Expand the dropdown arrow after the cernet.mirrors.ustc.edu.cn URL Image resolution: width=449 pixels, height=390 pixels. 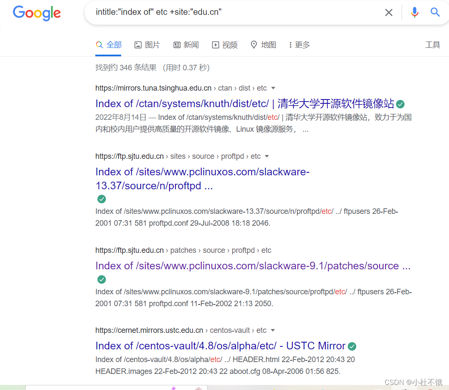[273, 330]
